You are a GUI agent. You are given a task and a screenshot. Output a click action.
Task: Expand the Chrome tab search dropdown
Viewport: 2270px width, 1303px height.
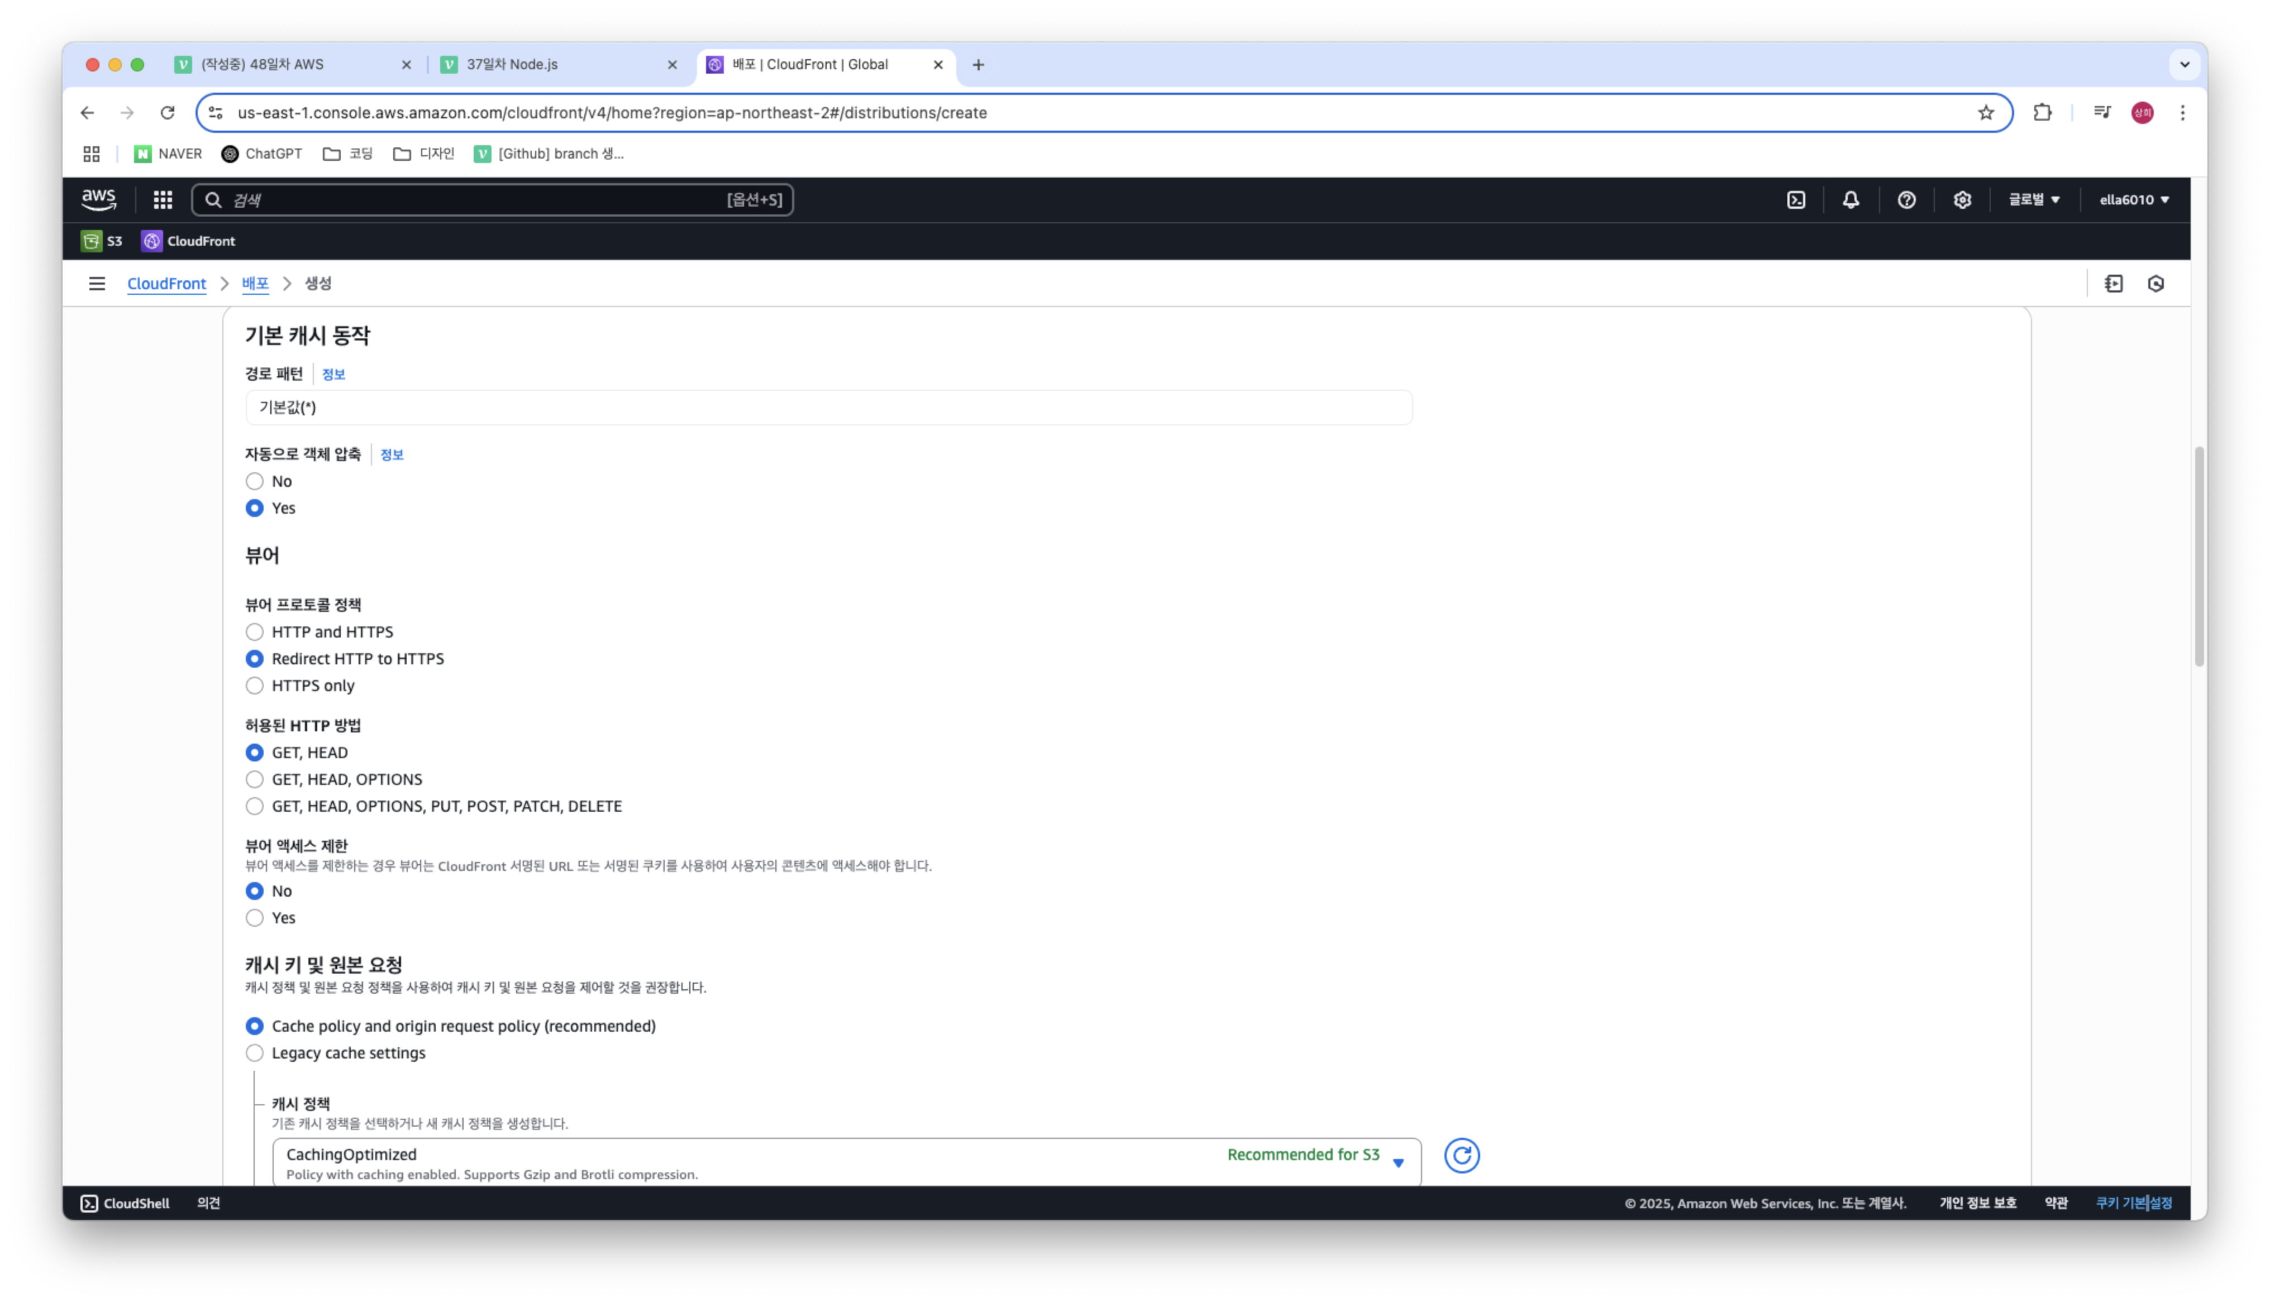tap(2184, 64)
